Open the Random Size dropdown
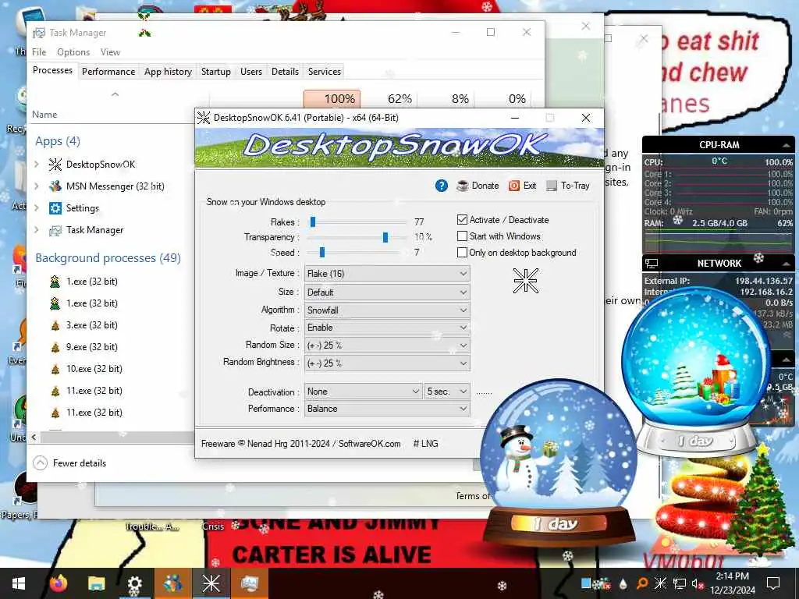 (x=387, y=346)
